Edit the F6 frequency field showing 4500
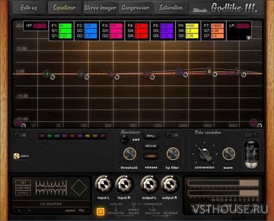274x221 pixels. pos(192,26)
